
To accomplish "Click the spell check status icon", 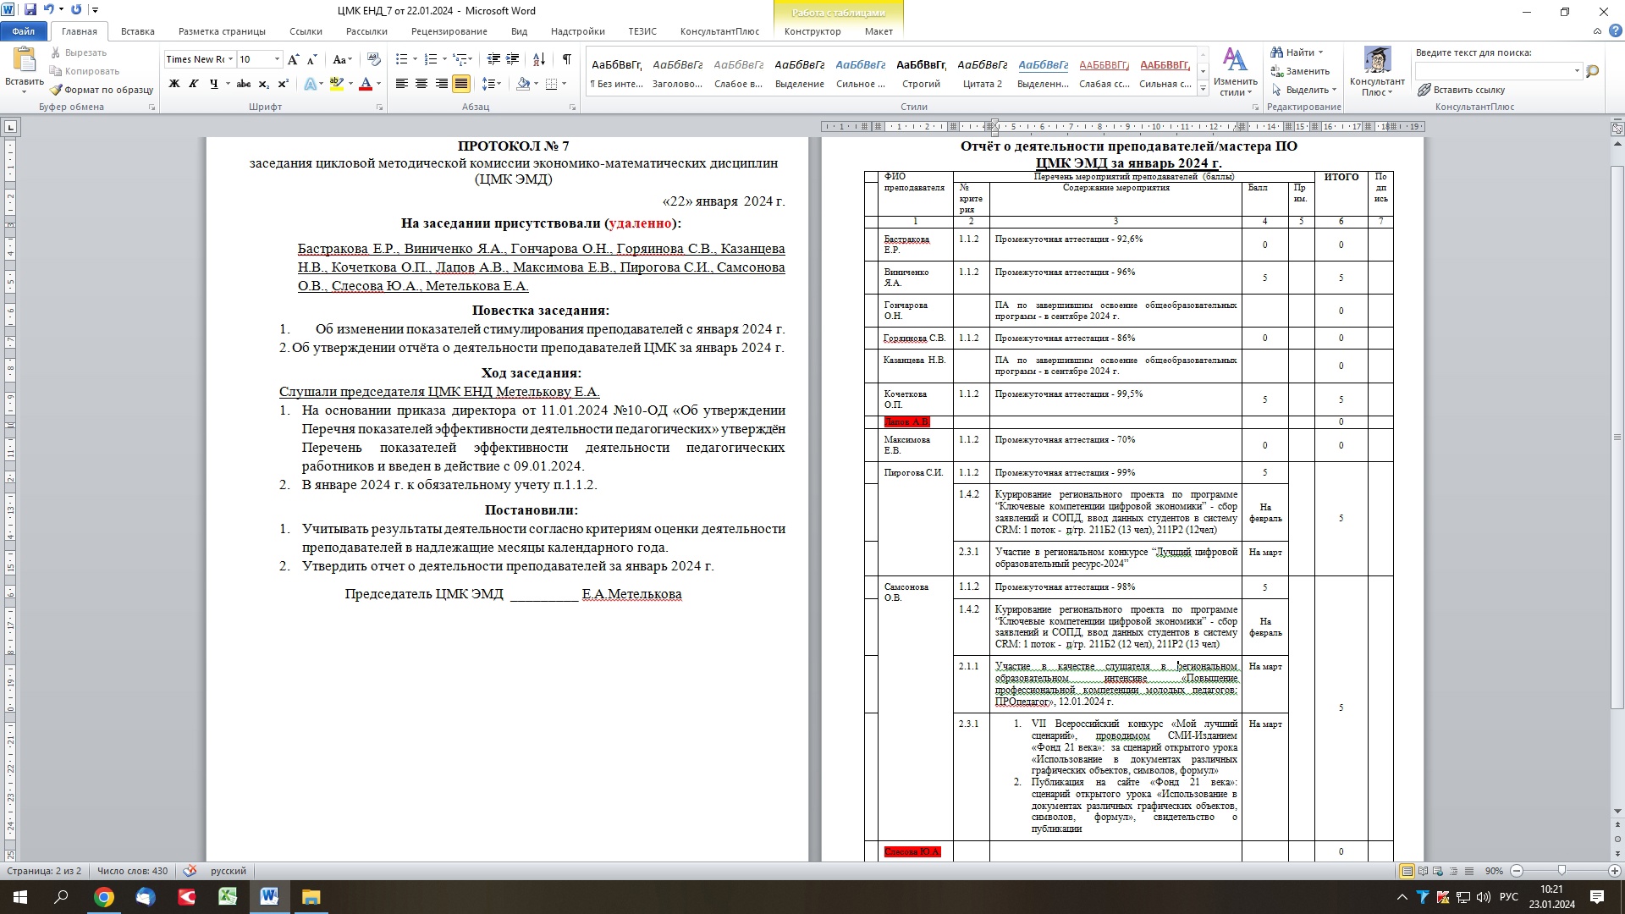I will [x=190, y=871].
